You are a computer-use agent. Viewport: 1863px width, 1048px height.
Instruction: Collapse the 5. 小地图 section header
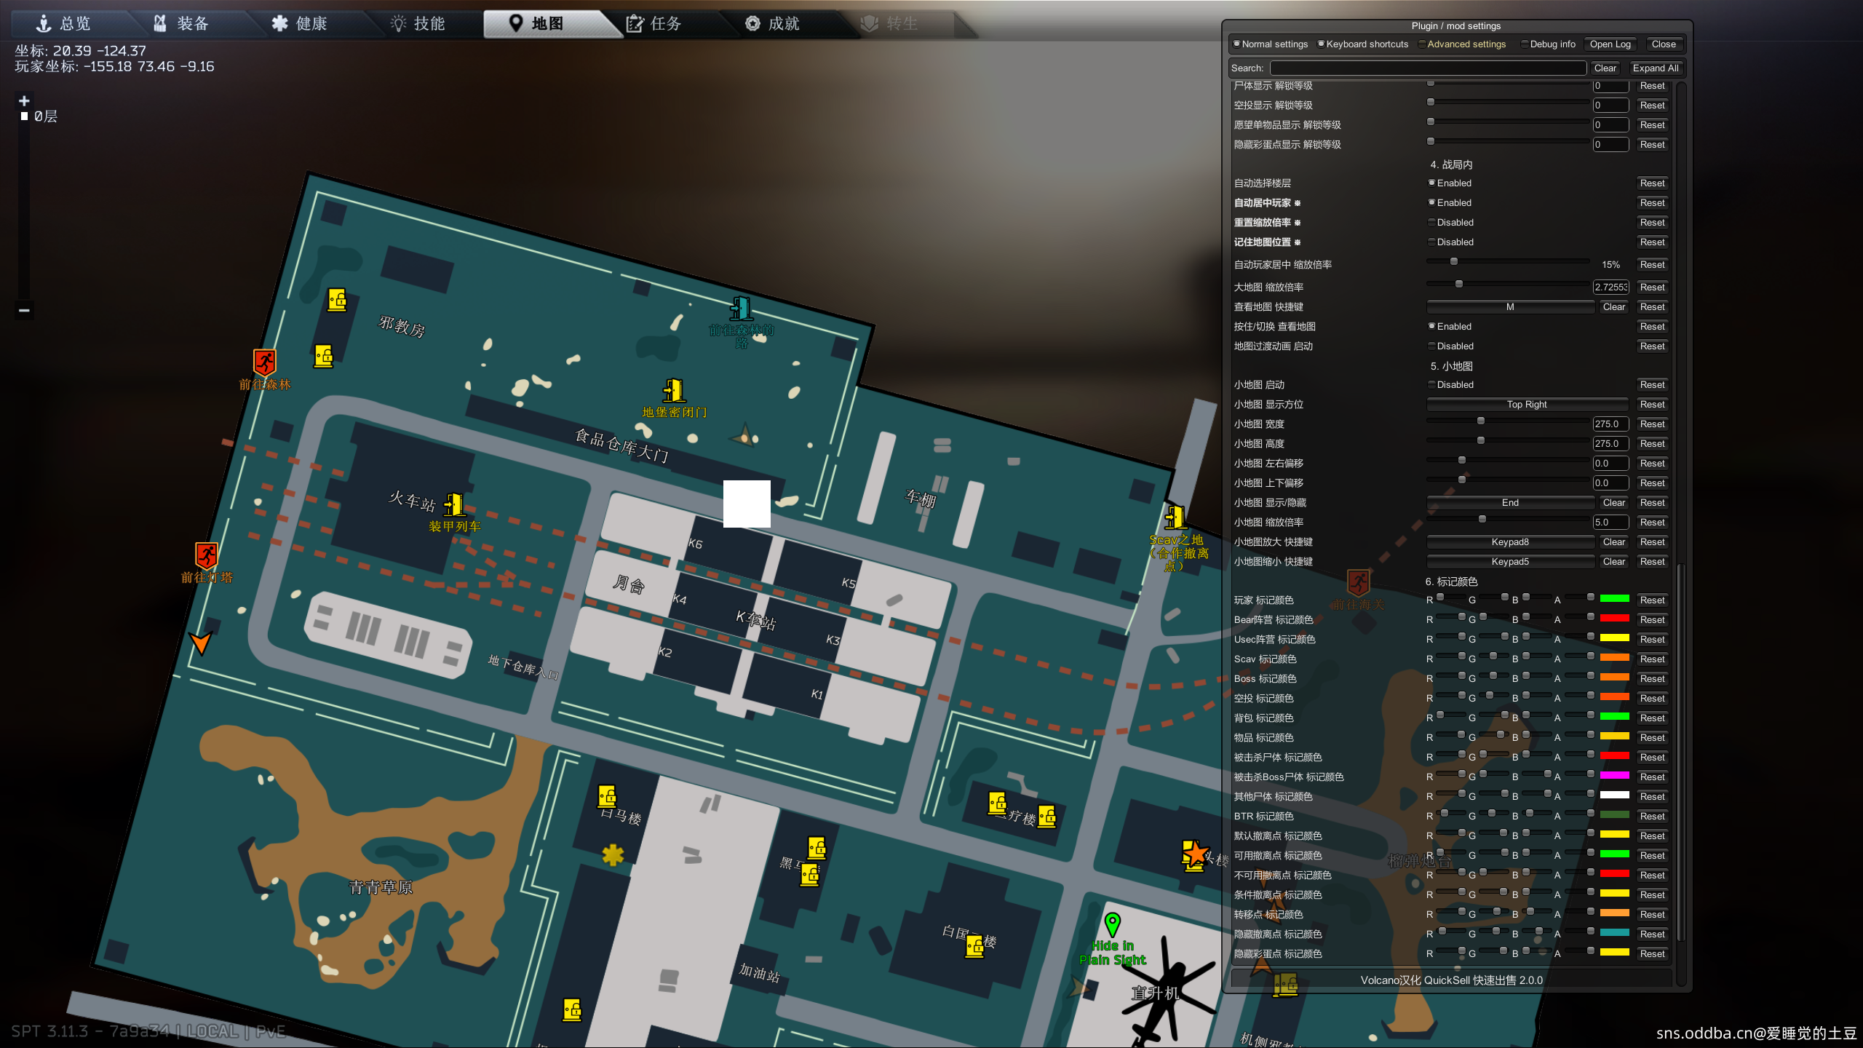[1451, 366]
